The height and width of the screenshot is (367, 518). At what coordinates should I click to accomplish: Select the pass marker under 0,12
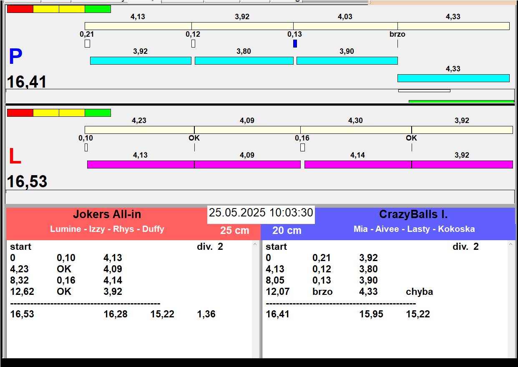click(x=193, y=43)
